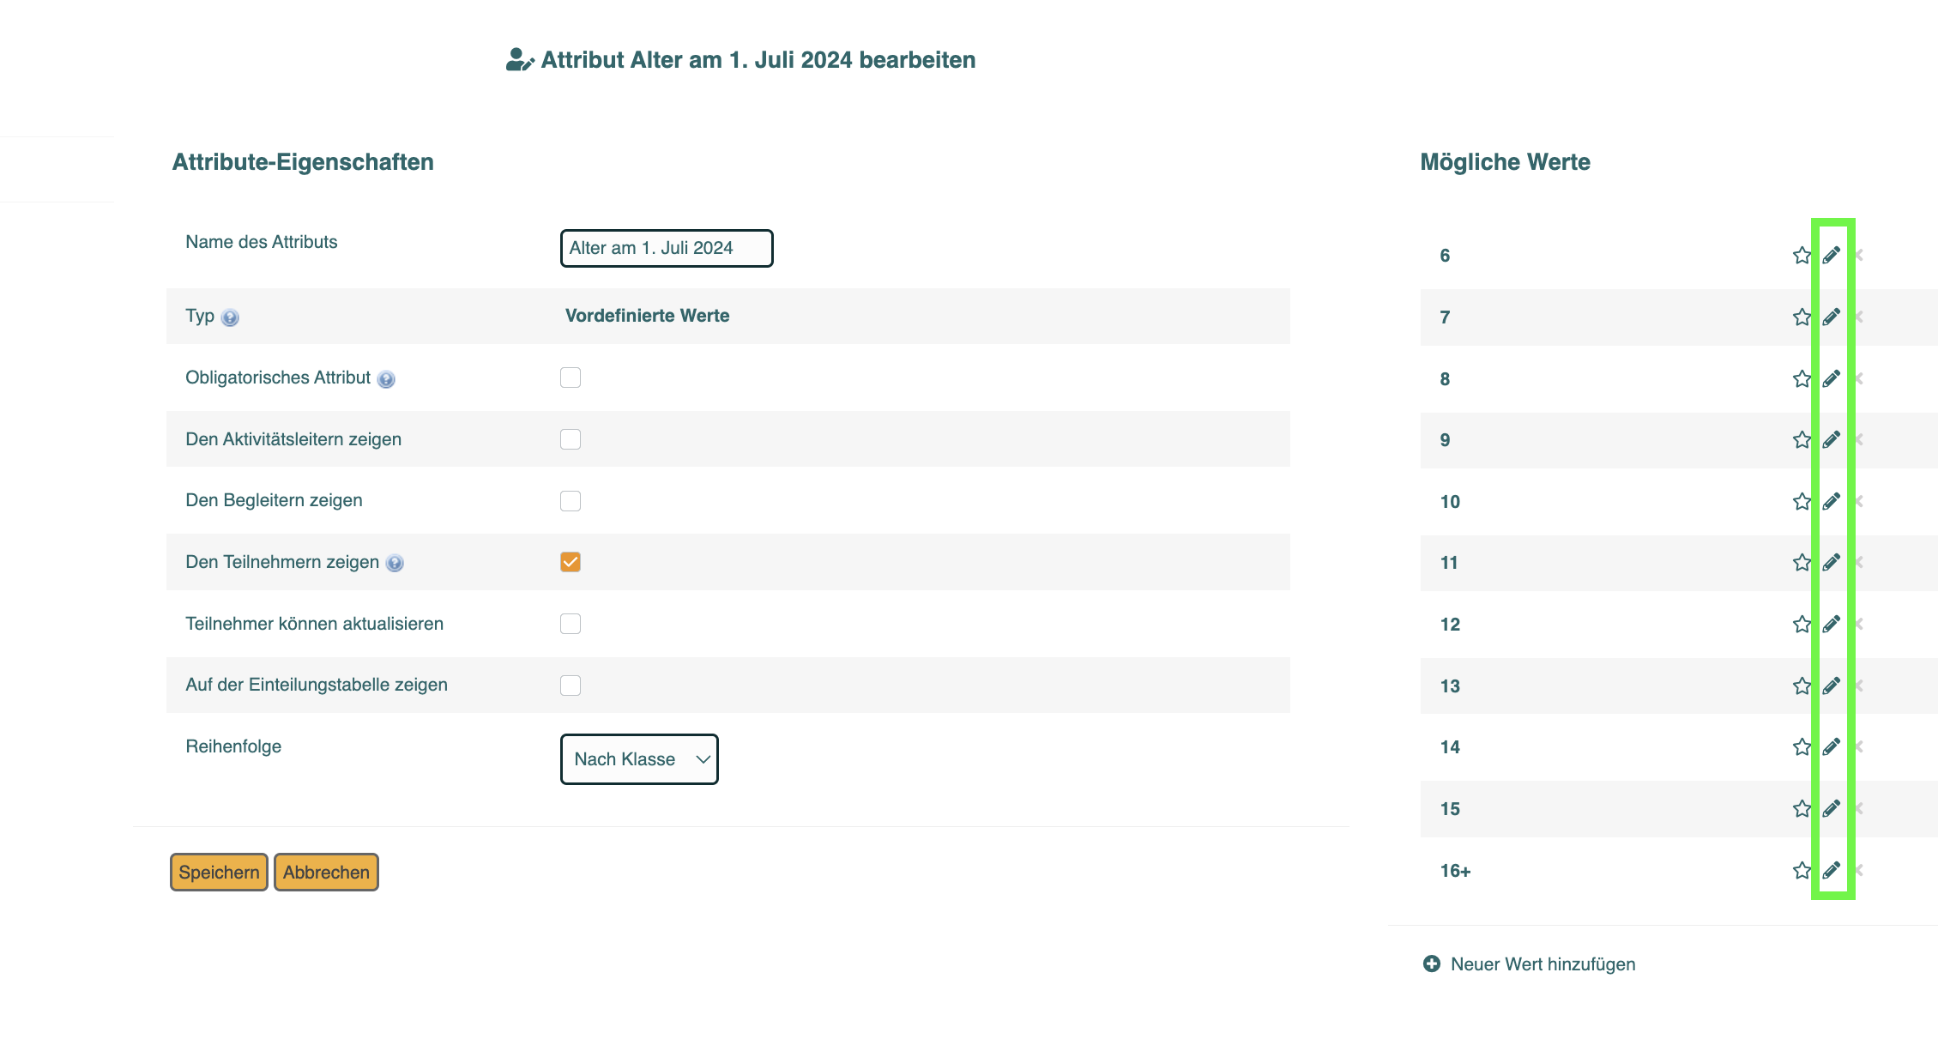Click the pencil edit icon for value 6
Screen dimensions: 1938x1045
pos(1832,255)
